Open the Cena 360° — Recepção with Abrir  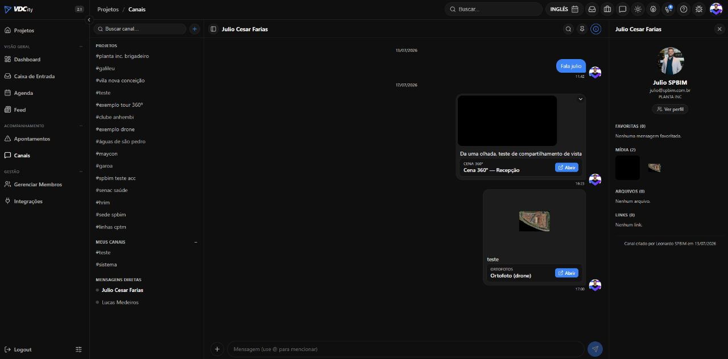click(x=566, y=168)
